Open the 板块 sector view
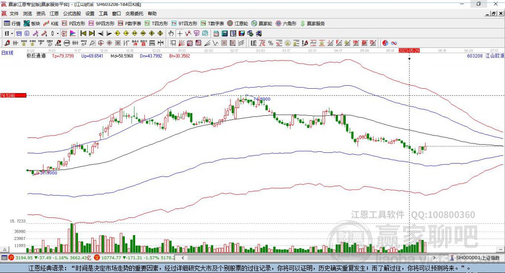 32,24
